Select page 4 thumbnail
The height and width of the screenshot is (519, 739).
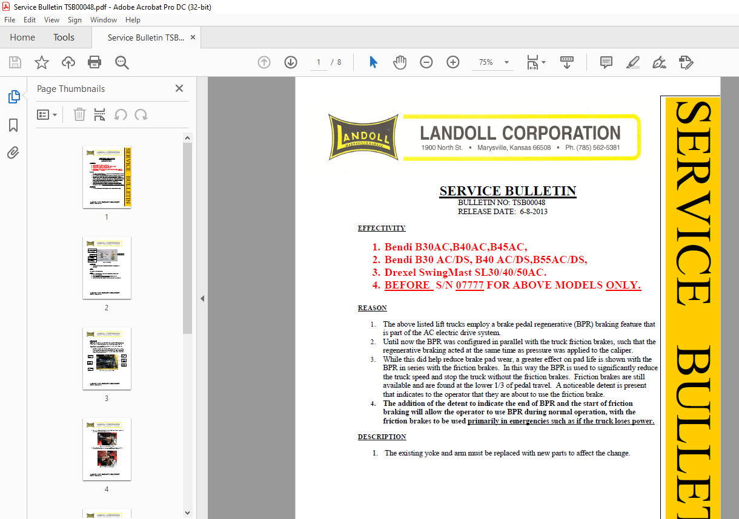(107, 449)
